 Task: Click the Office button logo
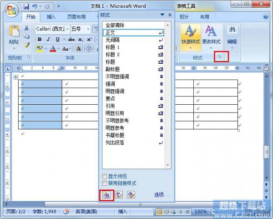tap(11, 10)
